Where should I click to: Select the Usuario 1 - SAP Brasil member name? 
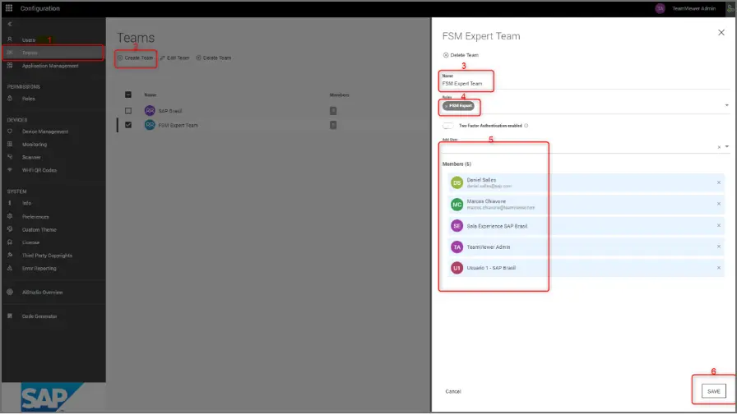click(491, 268)
